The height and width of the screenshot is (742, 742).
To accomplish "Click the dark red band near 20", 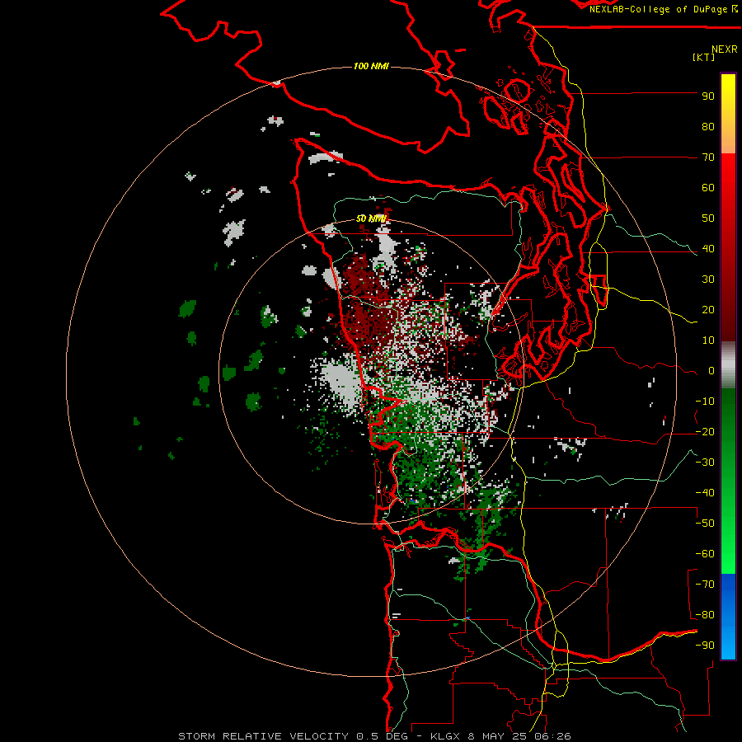I will coord(728,310).
